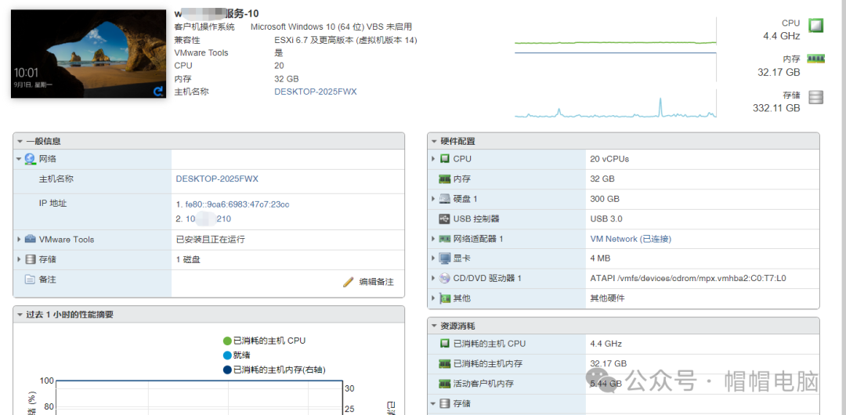Click the 已消耗的主机内存 icon
Image resolution: width=846 pixels, height=415 pixels.
(445, 364)
